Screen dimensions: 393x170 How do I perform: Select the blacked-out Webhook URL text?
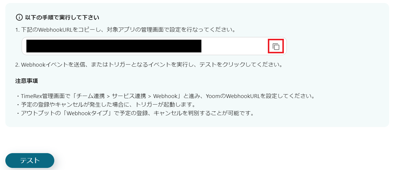click(x=114, y=46)
